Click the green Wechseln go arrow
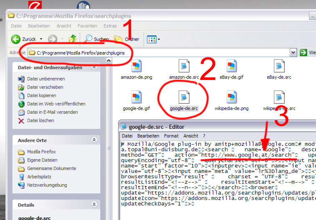316x220 pixels. (x=303, y=52)
